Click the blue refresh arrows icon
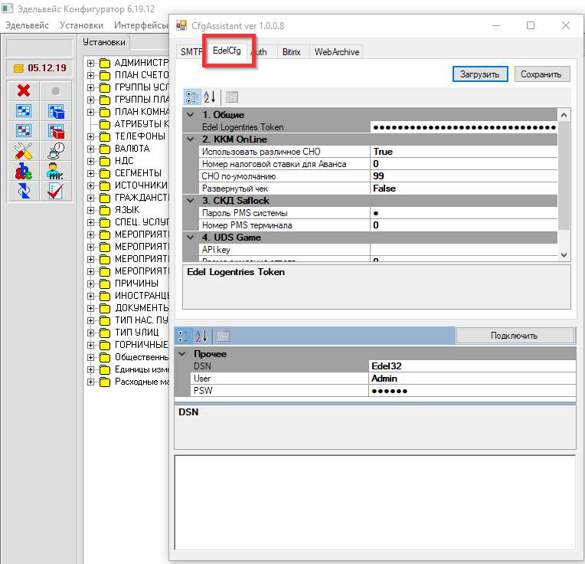585x564 pixels. 23,191
